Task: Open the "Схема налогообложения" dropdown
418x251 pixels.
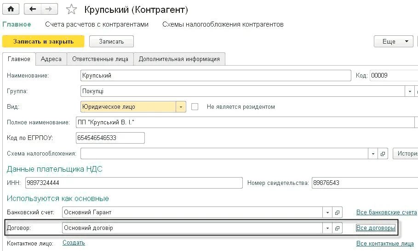Action: click(x=373, y=154)
